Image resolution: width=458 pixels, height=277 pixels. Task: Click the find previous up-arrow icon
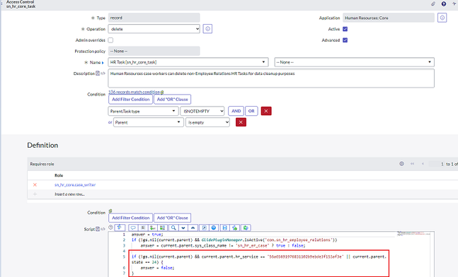pos(193,228)
